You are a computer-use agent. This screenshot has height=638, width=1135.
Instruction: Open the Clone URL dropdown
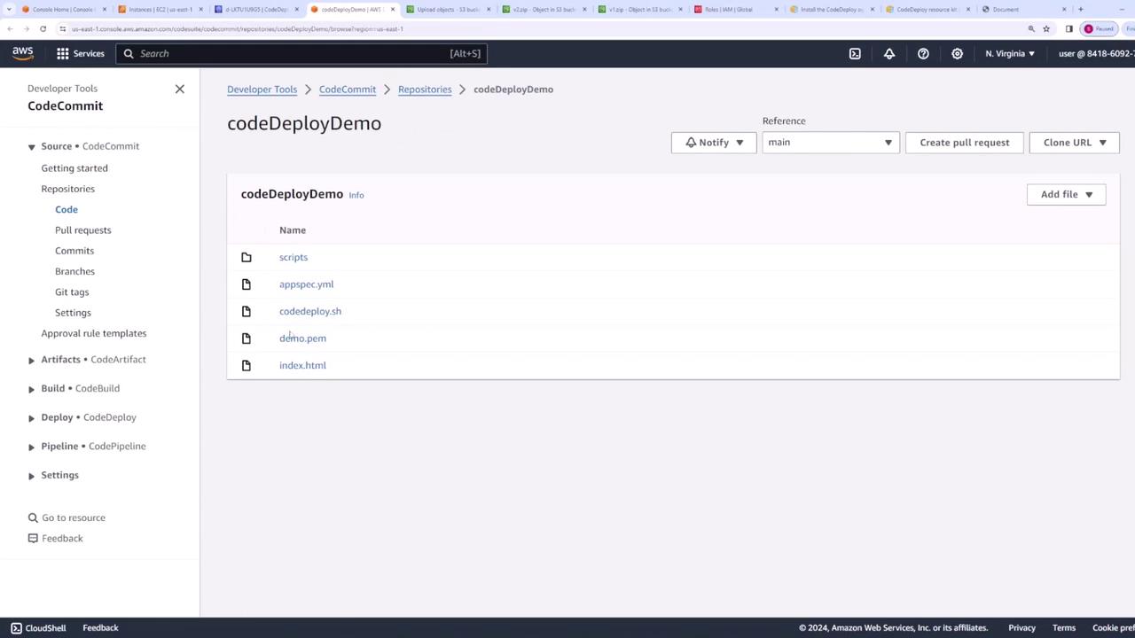point(1075,143)
